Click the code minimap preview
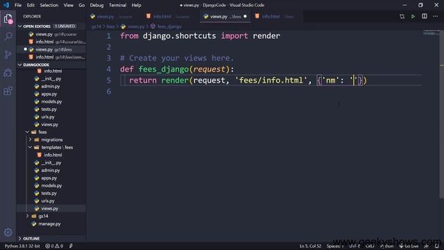The width and height of the screenshot is (444, 250). tap(431, 33)
